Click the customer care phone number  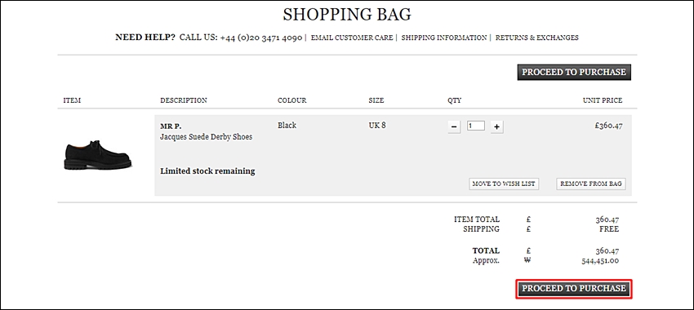(x=261, y=38)
